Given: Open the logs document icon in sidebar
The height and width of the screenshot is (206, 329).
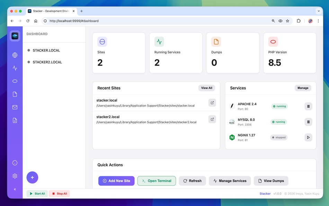Looking at the screenshot, I should tap(15, 120).
